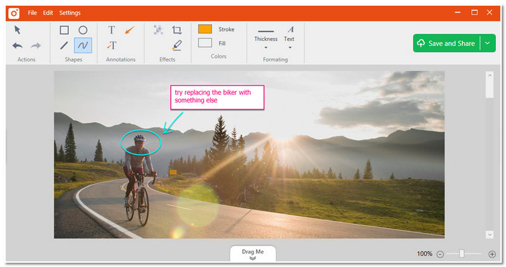Pick the arrow annotation tool

[130, 30]
